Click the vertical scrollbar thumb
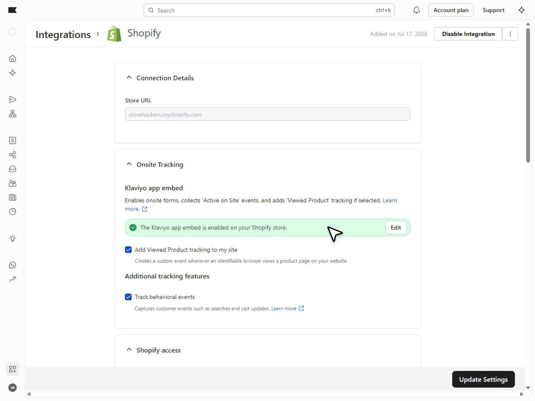 point(528,95)
